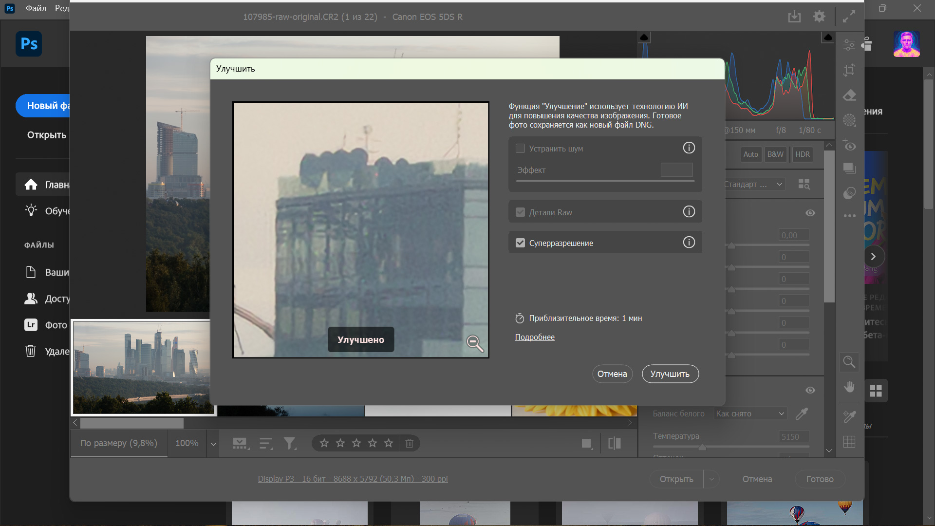Image resolution: width=935 pixels, height=526 pixels.
Task: Open more image settings ellipsis
Action: click(x=849, y=216)
